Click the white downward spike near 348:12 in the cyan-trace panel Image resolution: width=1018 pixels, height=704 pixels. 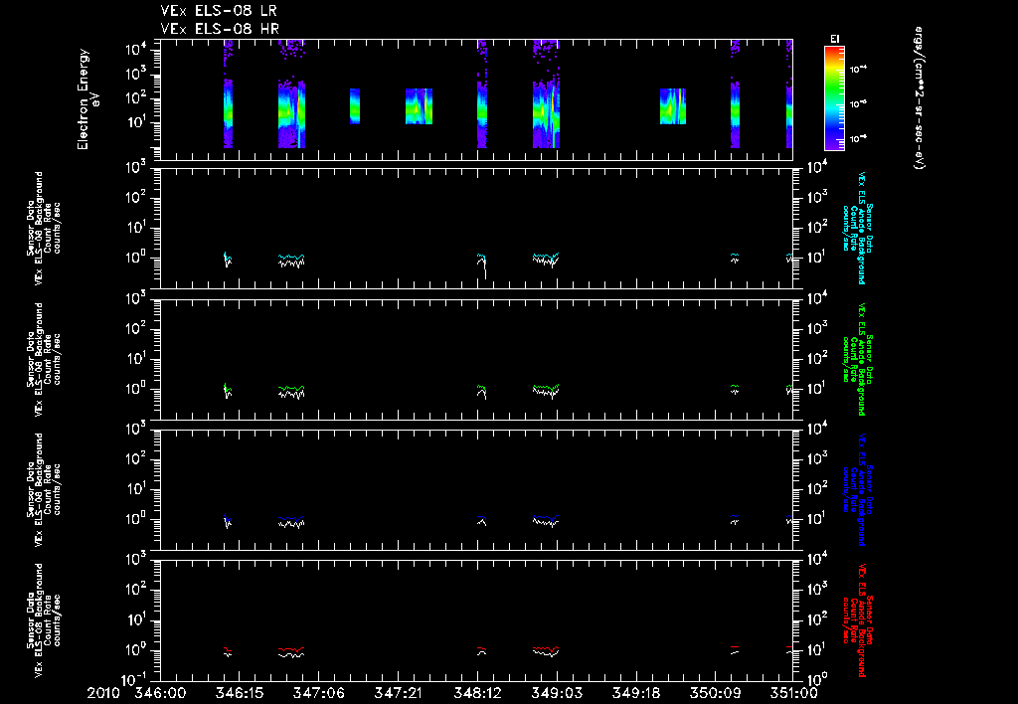pos(485,269)
